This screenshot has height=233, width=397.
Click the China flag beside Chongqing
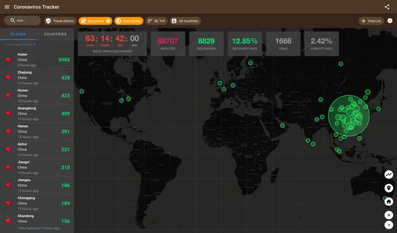[x=9, y=203]
